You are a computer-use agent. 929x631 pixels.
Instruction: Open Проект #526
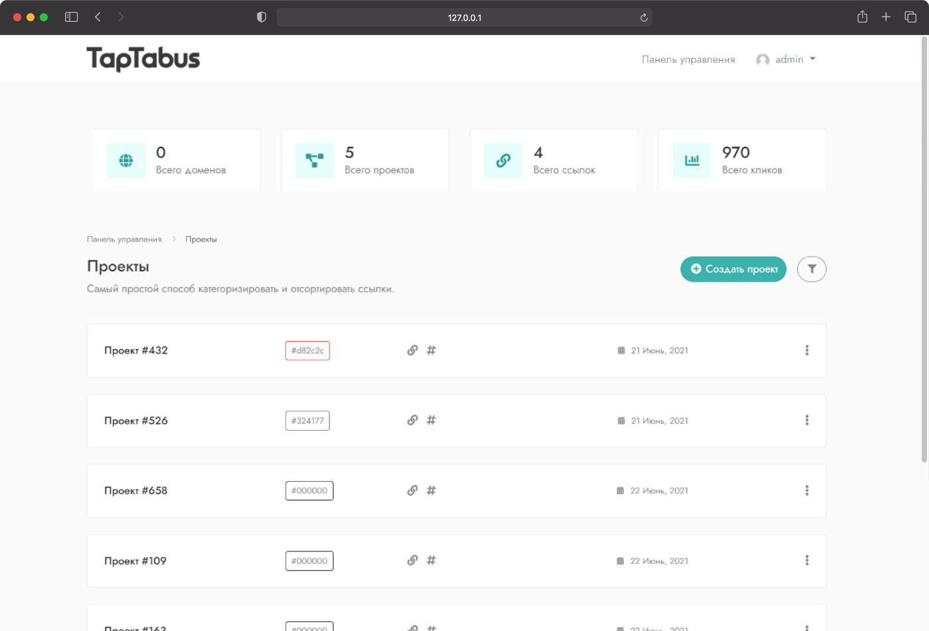(x=136, y=421)
